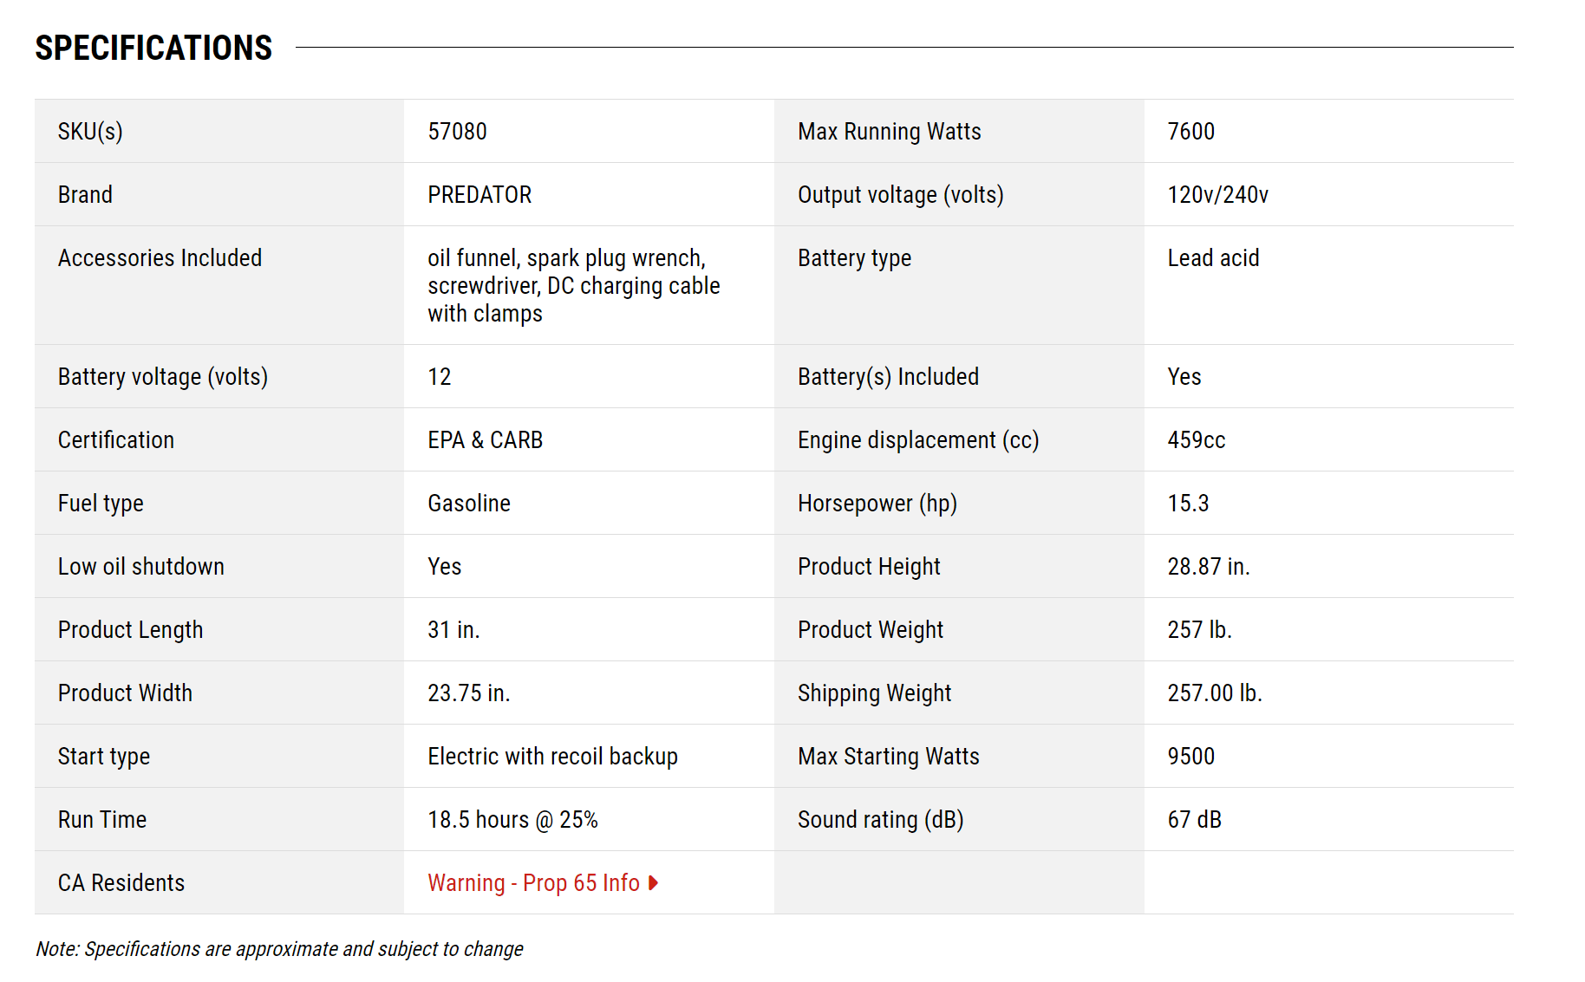Image resolution: width=1585 pixels, height=982 pixels.
Task: Select the SKU value 57080
Action: (457, 132)
